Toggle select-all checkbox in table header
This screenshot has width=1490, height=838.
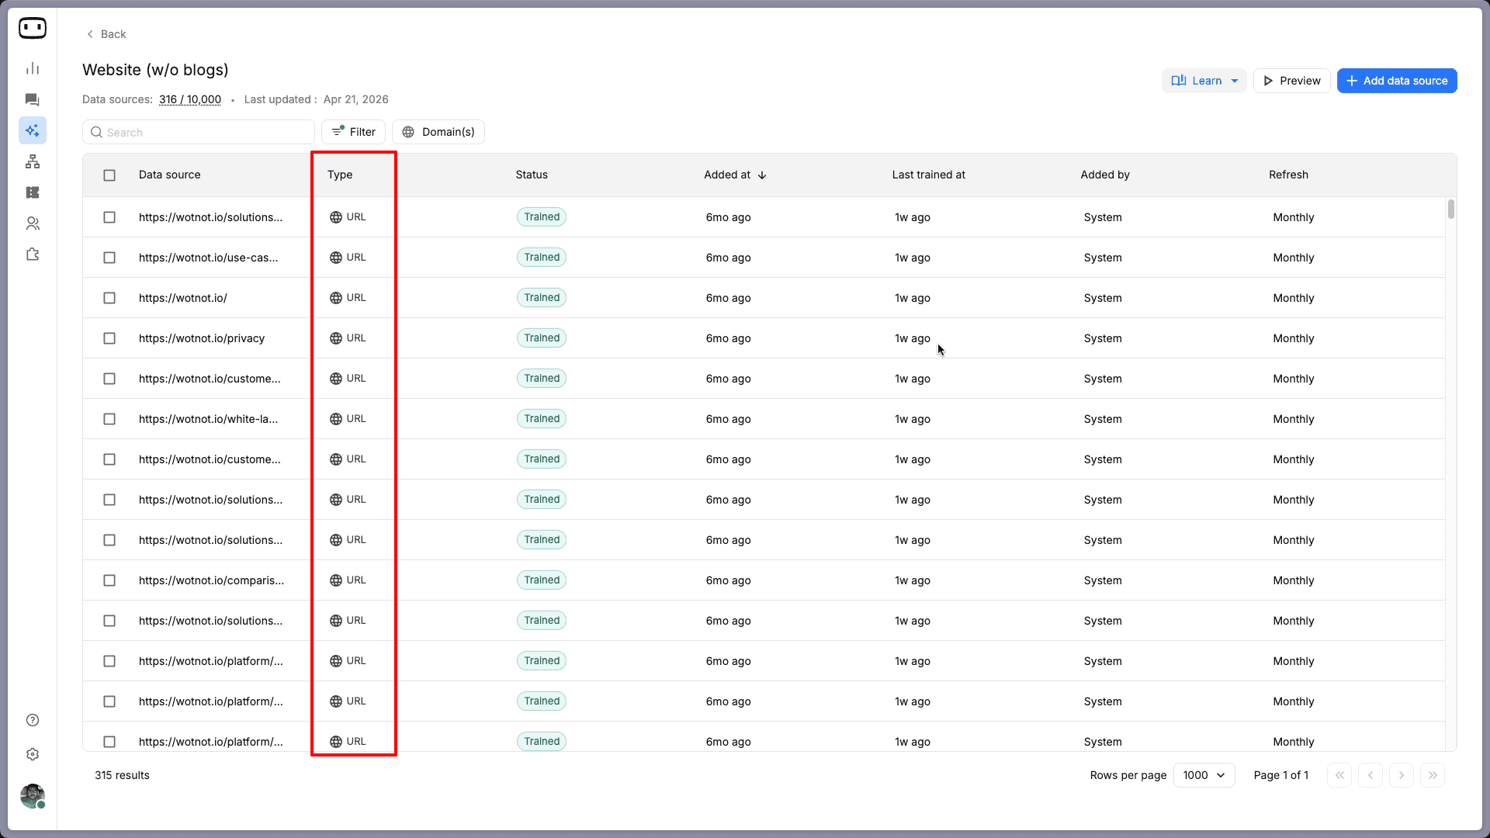109,175
